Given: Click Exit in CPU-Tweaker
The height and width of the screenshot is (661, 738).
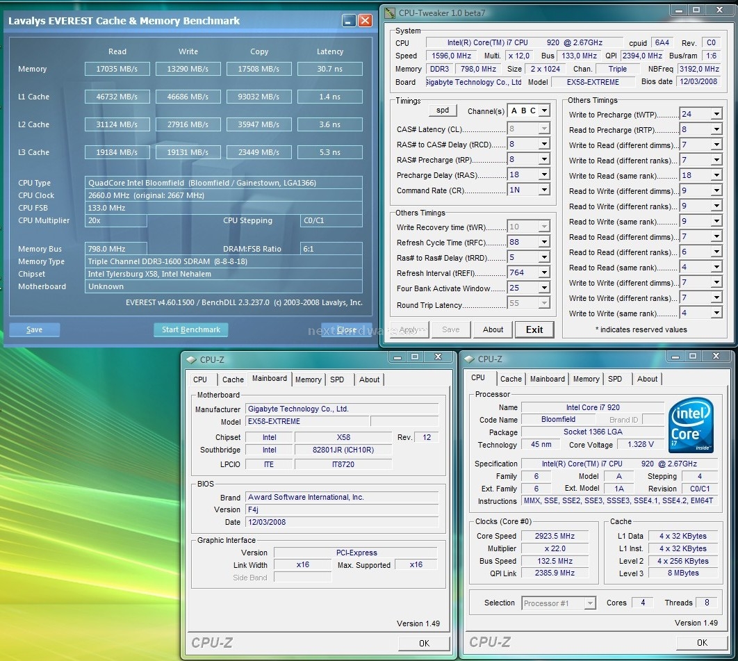Looking at the screenshot, I should pos(534,329).
